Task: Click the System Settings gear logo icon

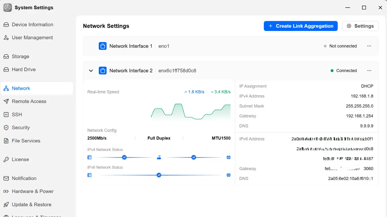Action: click(7, 8)
